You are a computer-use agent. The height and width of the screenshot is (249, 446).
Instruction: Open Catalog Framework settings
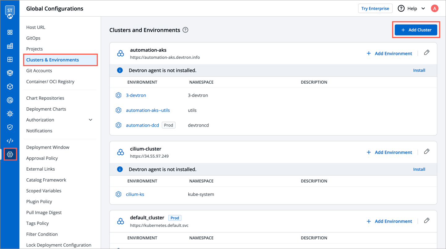[46, 180]
